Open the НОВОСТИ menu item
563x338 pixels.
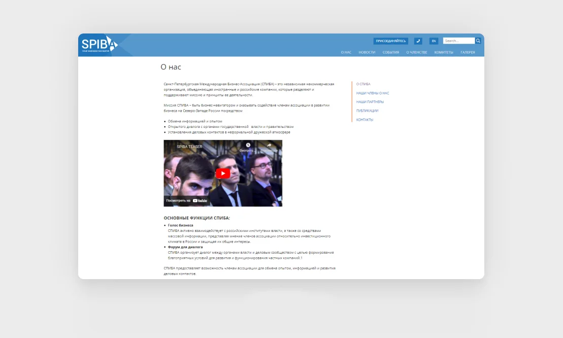click(x=367, y=52)
